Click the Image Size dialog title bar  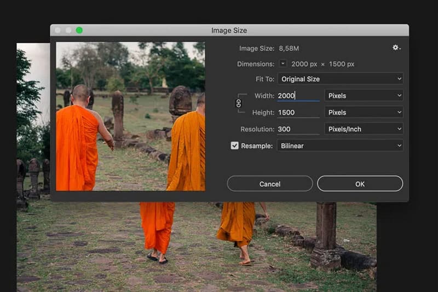[x=229, y=30]
